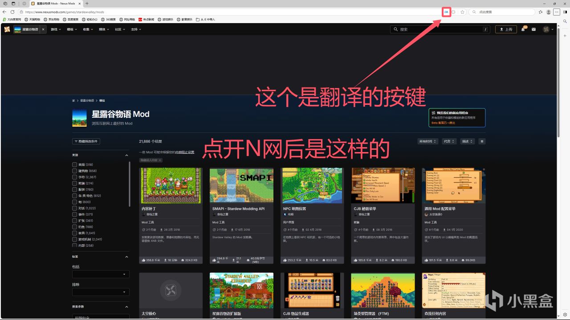
Task: Collapse the 类别 category section
Action: pos(126,155)
